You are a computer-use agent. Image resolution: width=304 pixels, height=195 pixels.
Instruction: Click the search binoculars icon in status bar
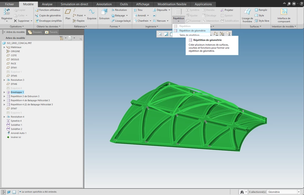[242, 192]
